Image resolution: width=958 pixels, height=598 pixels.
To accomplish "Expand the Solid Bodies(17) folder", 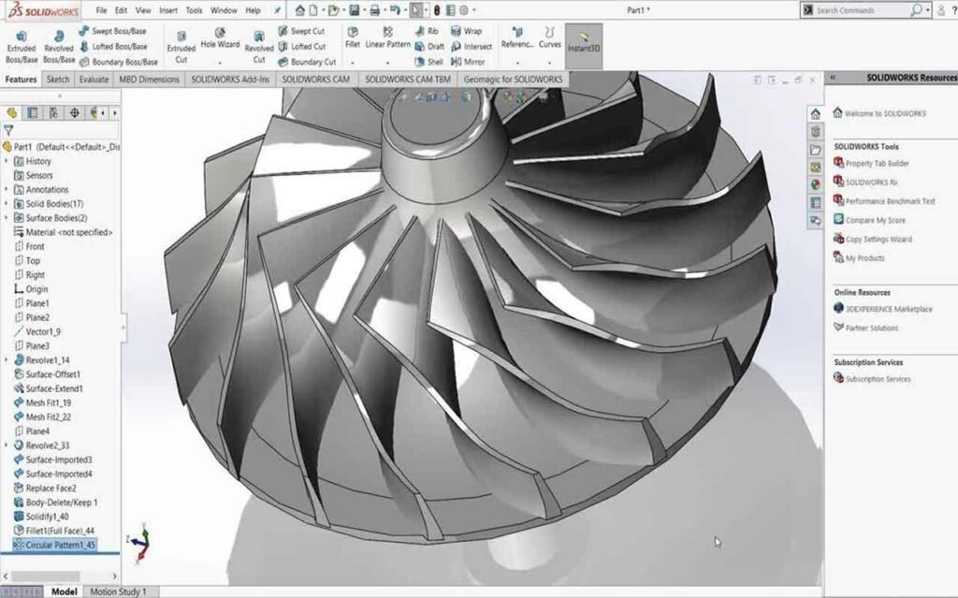I will [x=7, y=204].
